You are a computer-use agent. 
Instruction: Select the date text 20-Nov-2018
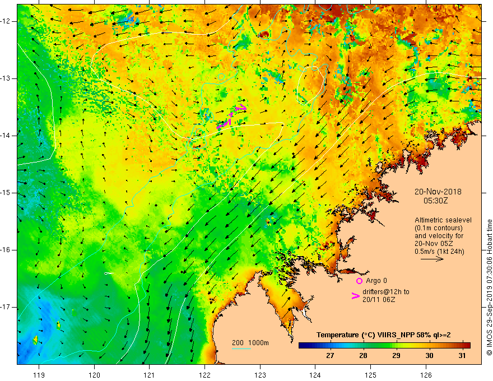(x=438, y=192)
